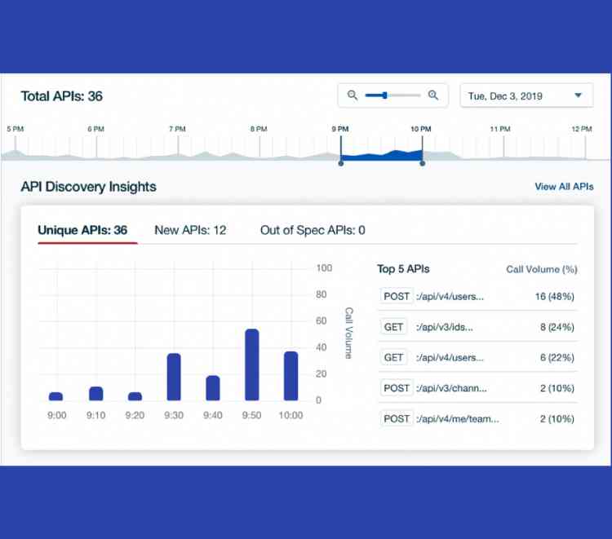Click the 8 (24%) call volume value
612x539 pixels.
(x=557, y=327)
